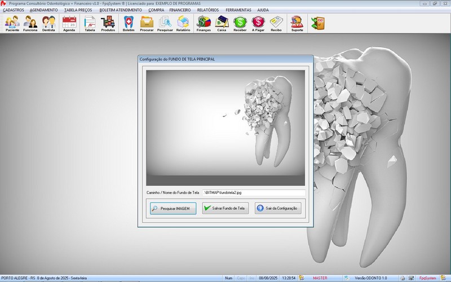The height and width of the screenshot is (282, 451).
Task: Open the FINANCEIRO menu
Action: click(180, 10)
